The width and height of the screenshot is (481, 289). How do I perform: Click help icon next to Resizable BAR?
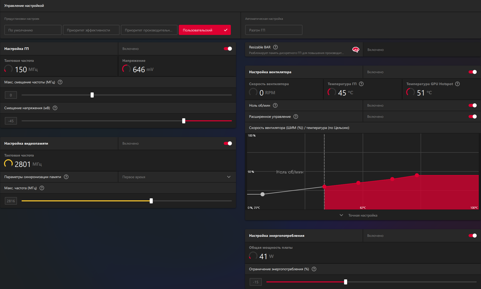tap(275, 47)
